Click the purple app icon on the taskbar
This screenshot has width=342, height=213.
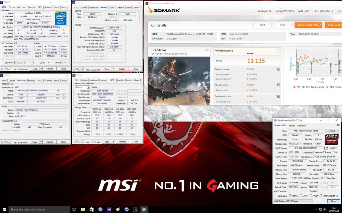pyautogui.click(x=109, y=210)
